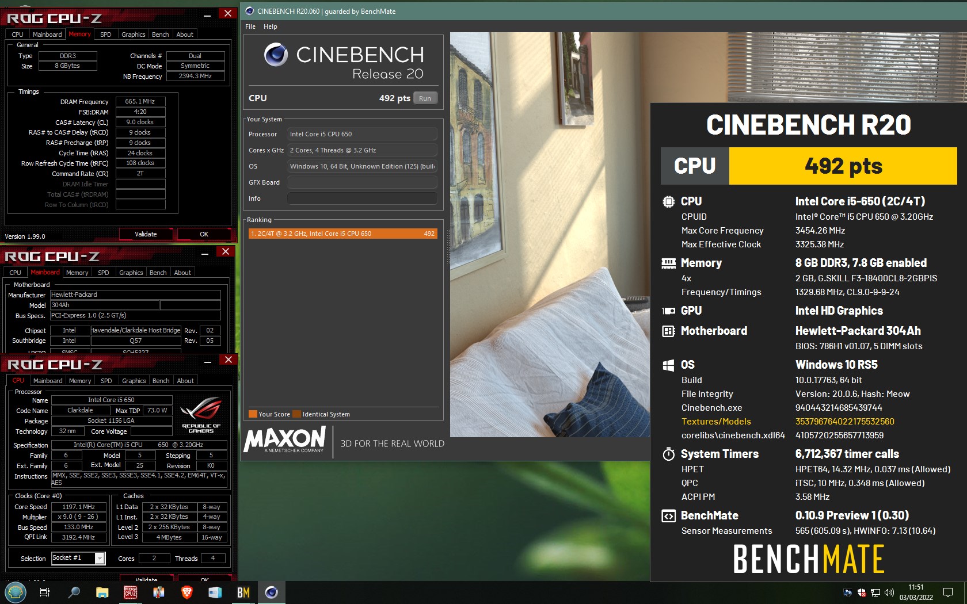967x604 pixels.
Task: Click the Windows OS logo icon in BenchMate
Action: tap(668, 365)
